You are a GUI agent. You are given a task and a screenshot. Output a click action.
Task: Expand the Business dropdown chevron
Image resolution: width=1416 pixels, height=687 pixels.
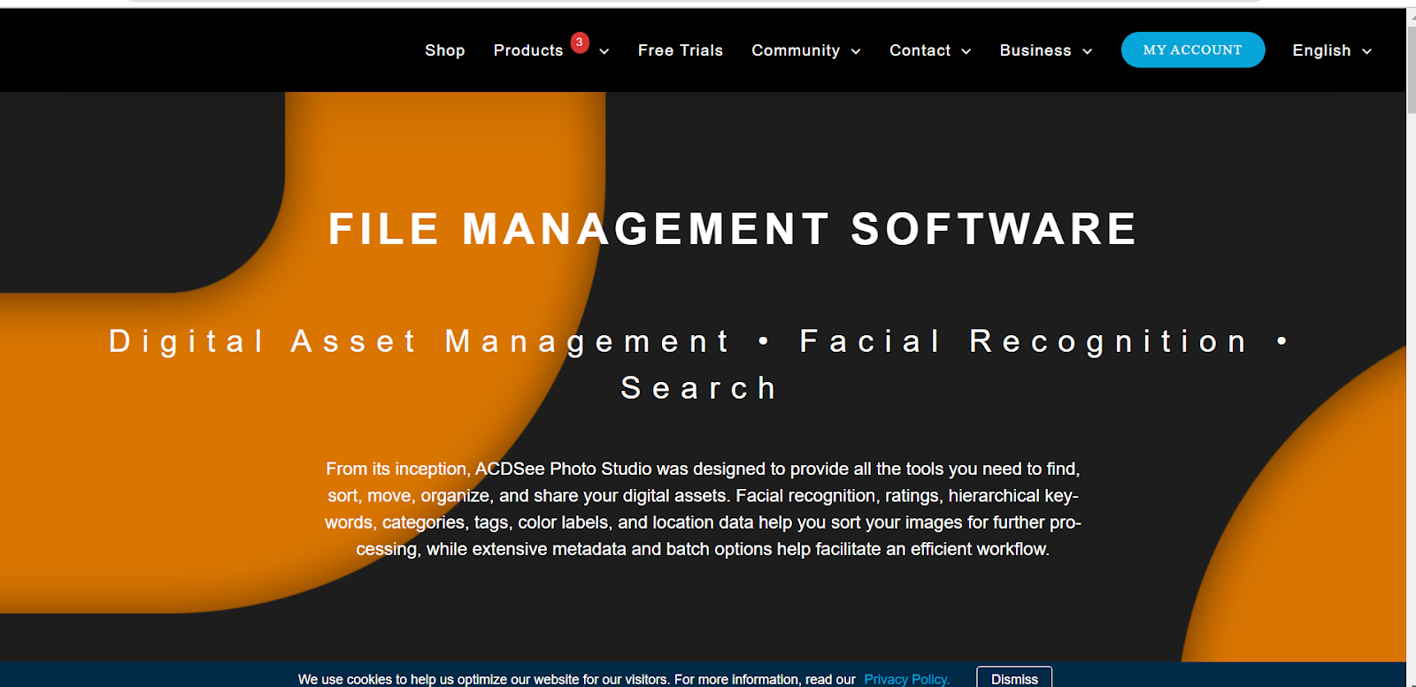point(1088,51)
